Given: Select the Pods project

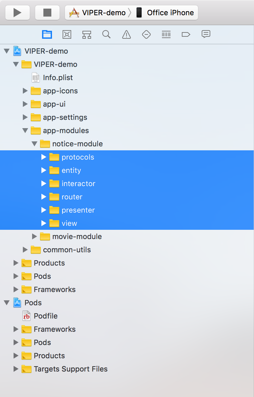Looking at the screenshot, I should point(33,303).
